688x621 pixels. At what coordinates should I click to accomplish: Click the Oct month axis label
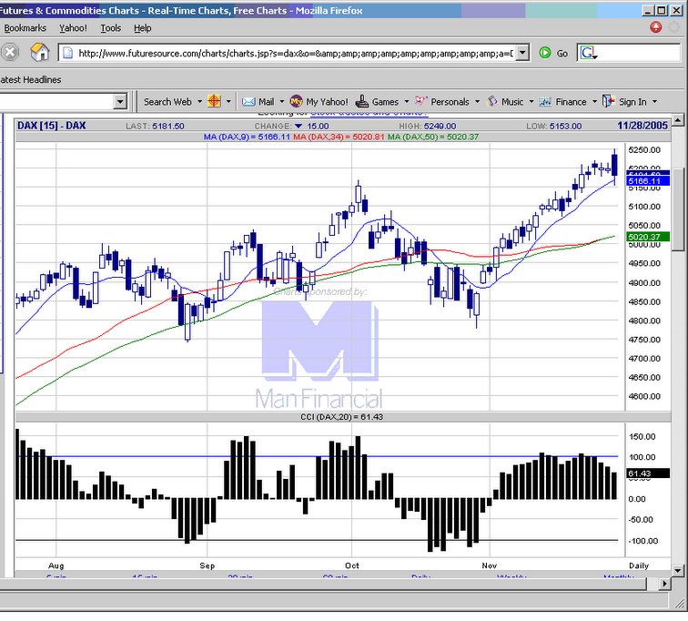pos(352,565)
